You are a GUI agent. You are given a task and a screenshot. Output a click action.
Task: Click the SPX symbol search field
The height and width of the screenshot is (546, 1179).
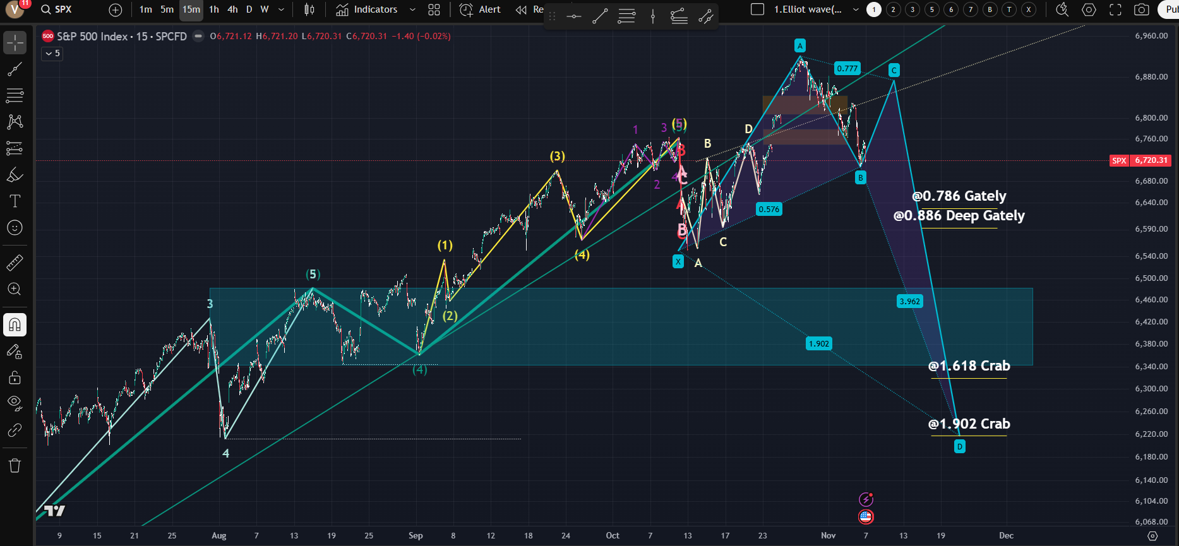click(63, 9)
